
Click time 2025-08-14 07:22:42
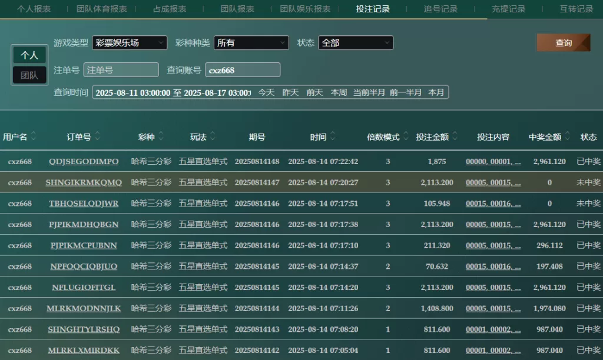click(x=323, y=161)
